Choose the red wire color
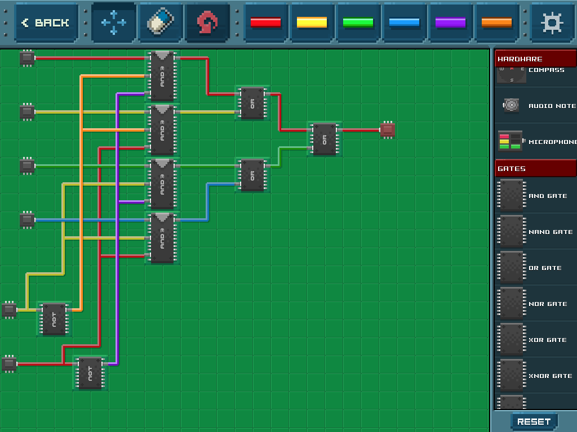Screen dimensions: 577x432 pyautogui.click(x=265, y=23)
